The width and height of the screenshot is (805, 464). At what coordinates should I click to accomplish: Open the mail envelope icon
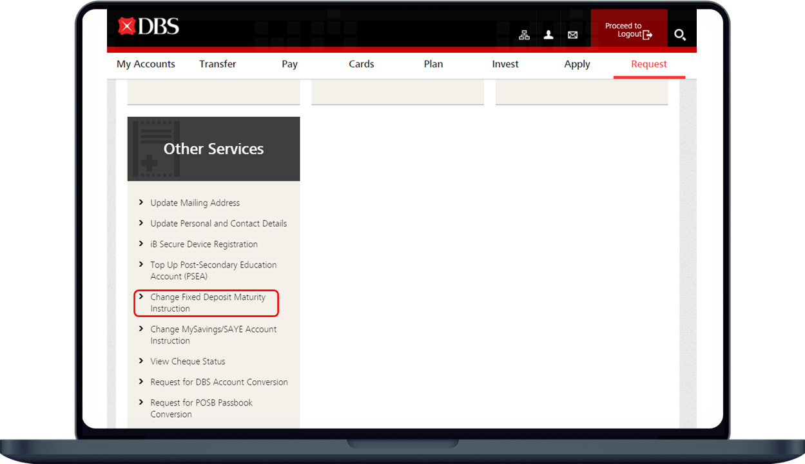coord(572,35)
